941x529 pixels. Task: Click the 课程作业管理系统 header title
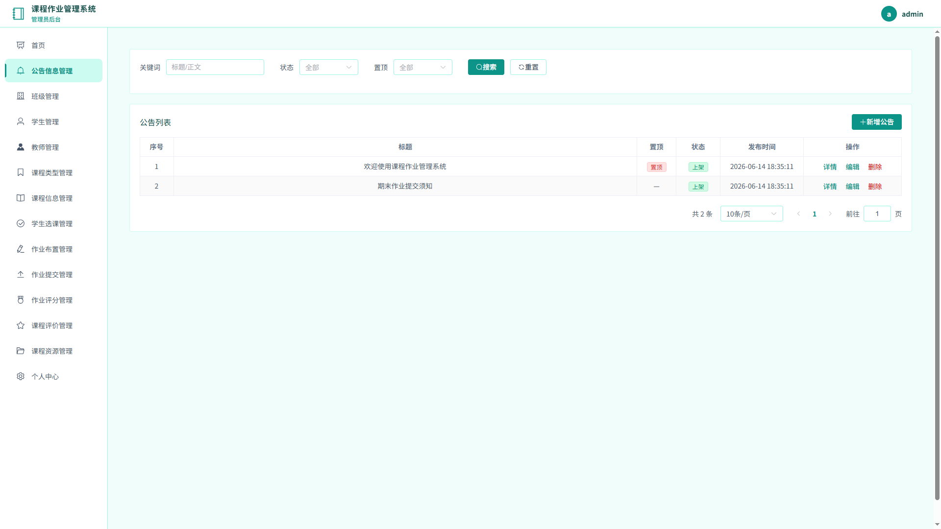tap(64, 9)
